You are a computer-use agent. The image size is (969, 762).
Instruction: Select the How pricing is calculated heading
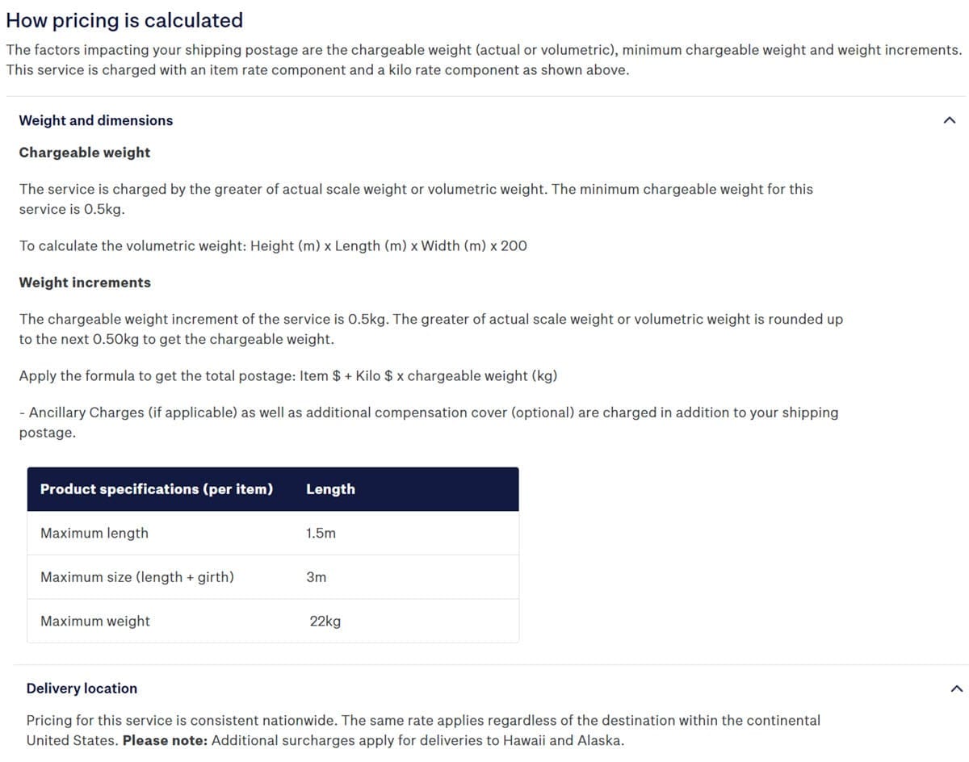pyautogui.click(x=124, y=20)
